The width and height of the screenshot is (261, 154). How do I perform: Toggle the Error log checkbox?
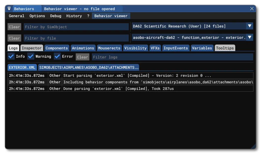(57, 56)
